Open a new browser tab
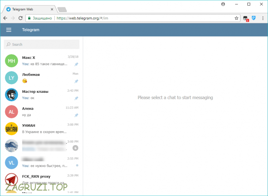Image resolution: width=268 pixels, height=196 pixels. click(x=62, y=9)
